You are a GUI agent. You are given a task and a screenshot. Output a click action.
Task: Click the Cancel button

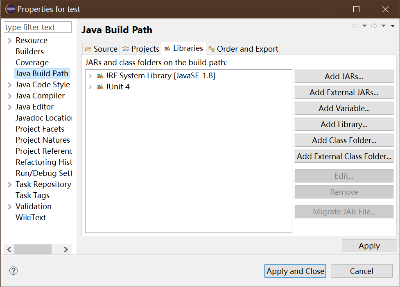coord(362,271)
